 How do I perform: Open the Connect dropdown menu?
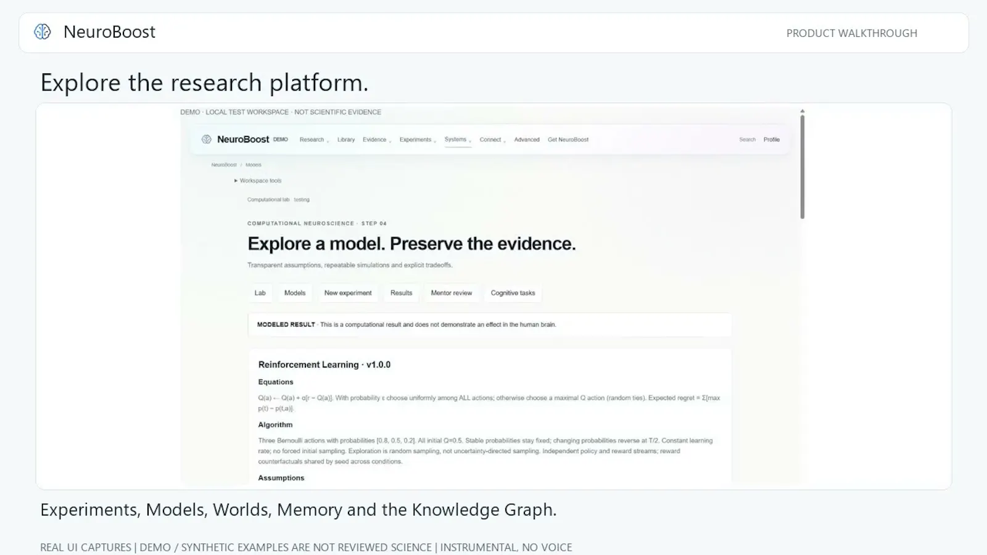492,140
